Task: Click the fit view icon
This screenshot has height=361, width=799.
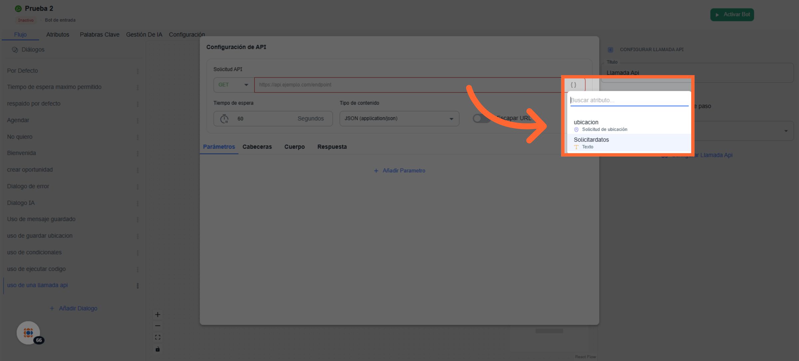Action: pos(157,337)
